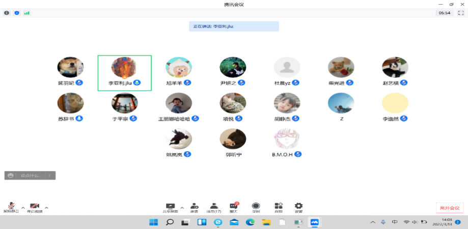Open the emoji picker in chat bar
468x229 pixels.
point(11,176)
